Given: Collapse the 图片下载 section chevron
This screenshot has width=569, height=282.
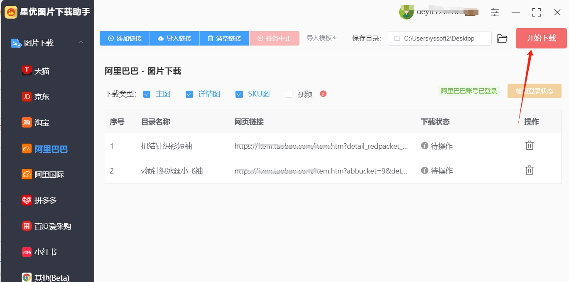Looking at the screenshot, I should 81,42.
